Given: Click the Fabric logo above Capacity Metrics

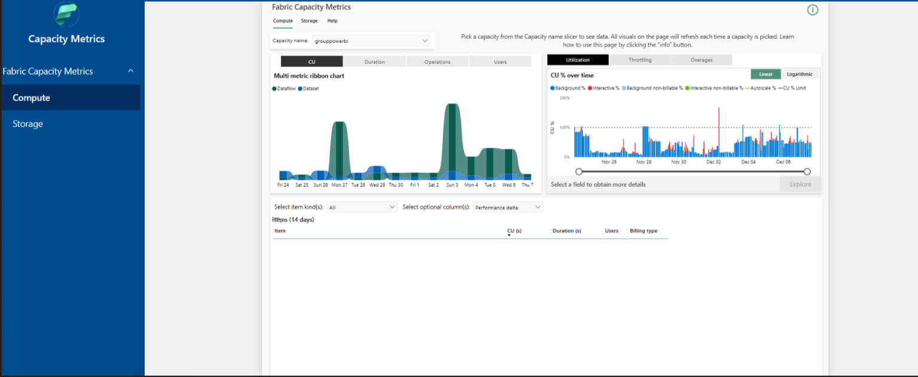Looking at the screenshot, I should point(66,14).
